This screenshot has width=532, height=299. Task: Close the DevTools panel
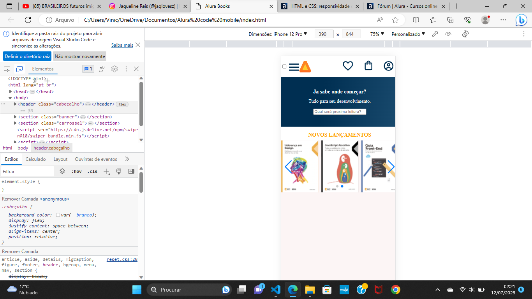(136, 69)
